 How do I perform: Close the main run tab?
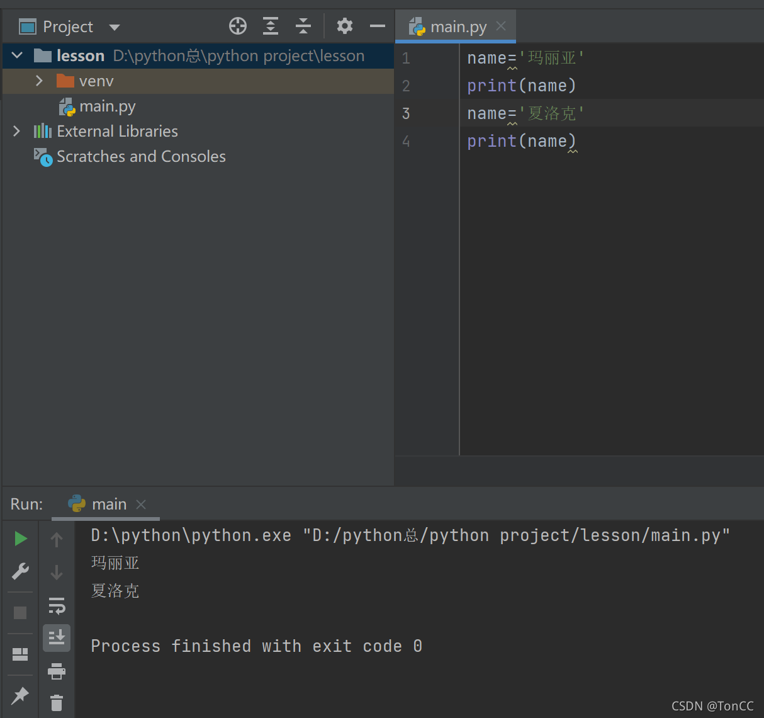coord(141,504)
